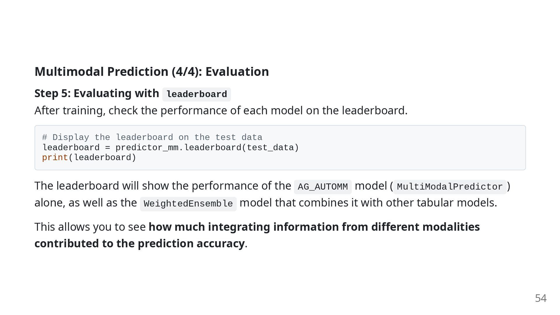560x315 pixels.
Task: Click the slide title 'Multimodal Prediction (4/4): Evaluation'
Action: (152, 71)
